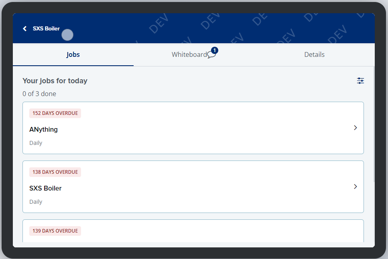This screenshot has width=388, height=259.
Task: Click the Whiteboard notification badge showing 1
Action: click(x=215, y=50)
